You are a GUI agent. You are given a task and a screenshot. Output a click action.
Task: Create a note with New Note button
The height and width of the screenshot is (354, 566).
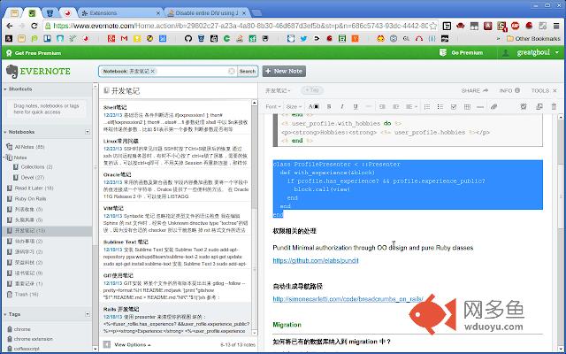pos(284,71)
